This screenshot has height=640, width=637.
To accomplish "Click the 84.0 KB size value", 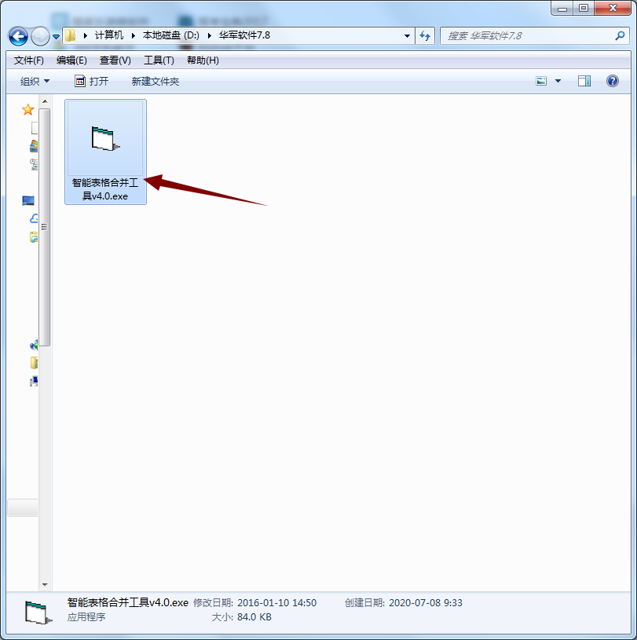I will (x=254, y=616).
